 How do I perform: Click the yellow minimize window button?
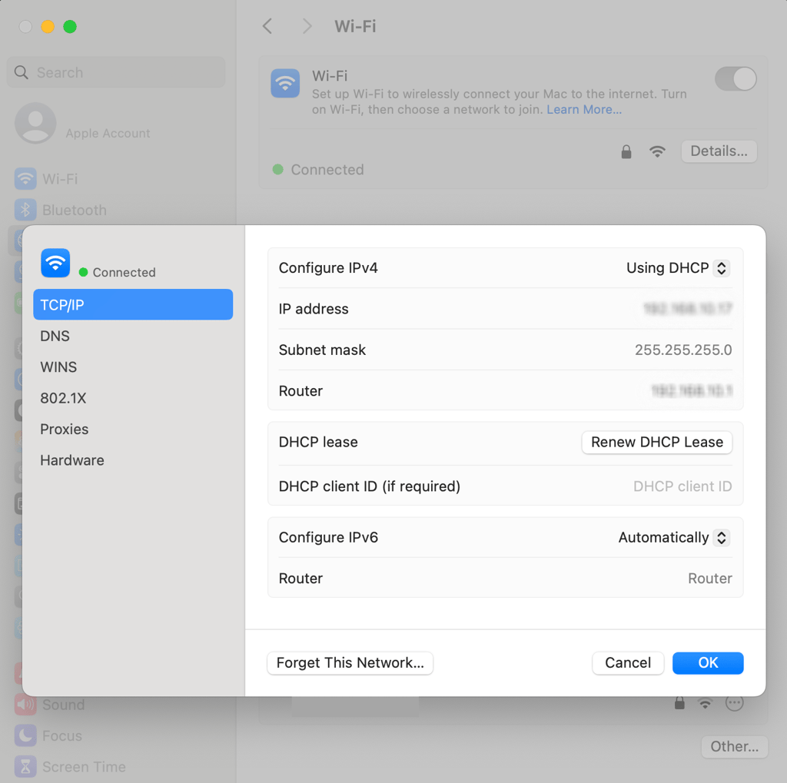click(48, 27)
